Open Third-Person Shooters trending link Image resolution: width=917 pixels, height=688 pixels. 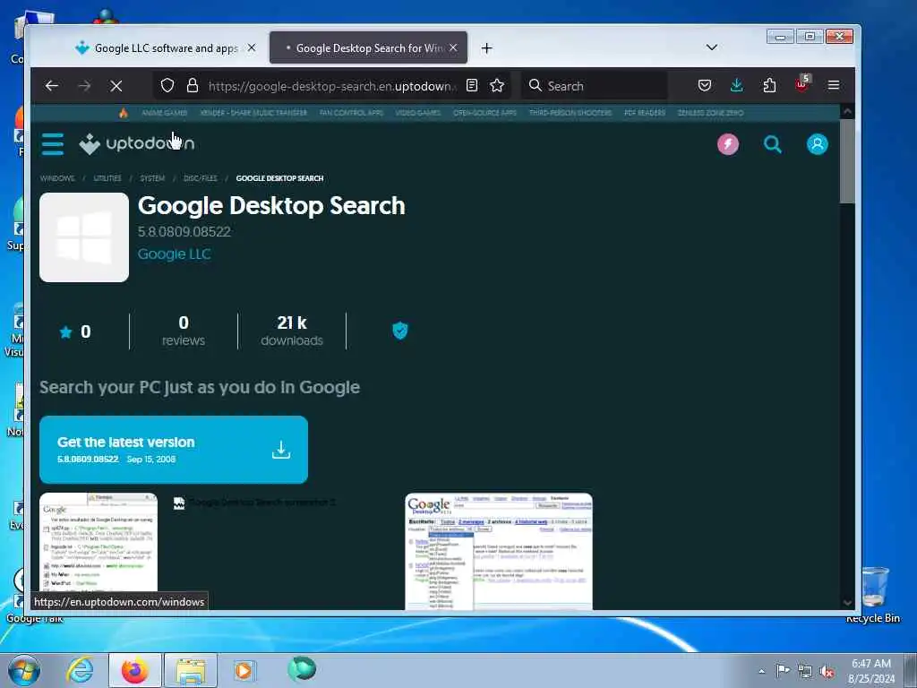570,113
